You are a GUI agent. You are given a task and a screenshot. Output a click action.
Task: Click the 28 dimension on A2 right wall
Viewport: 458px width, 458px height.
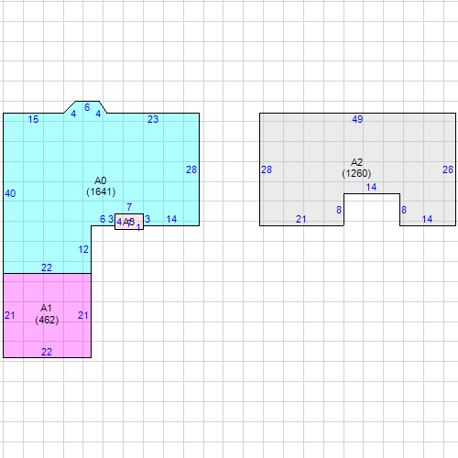[x=448, y=169]
